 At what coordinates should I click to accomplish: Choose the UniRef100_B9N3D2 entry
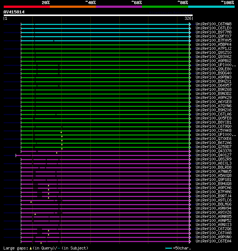[213, 93]
